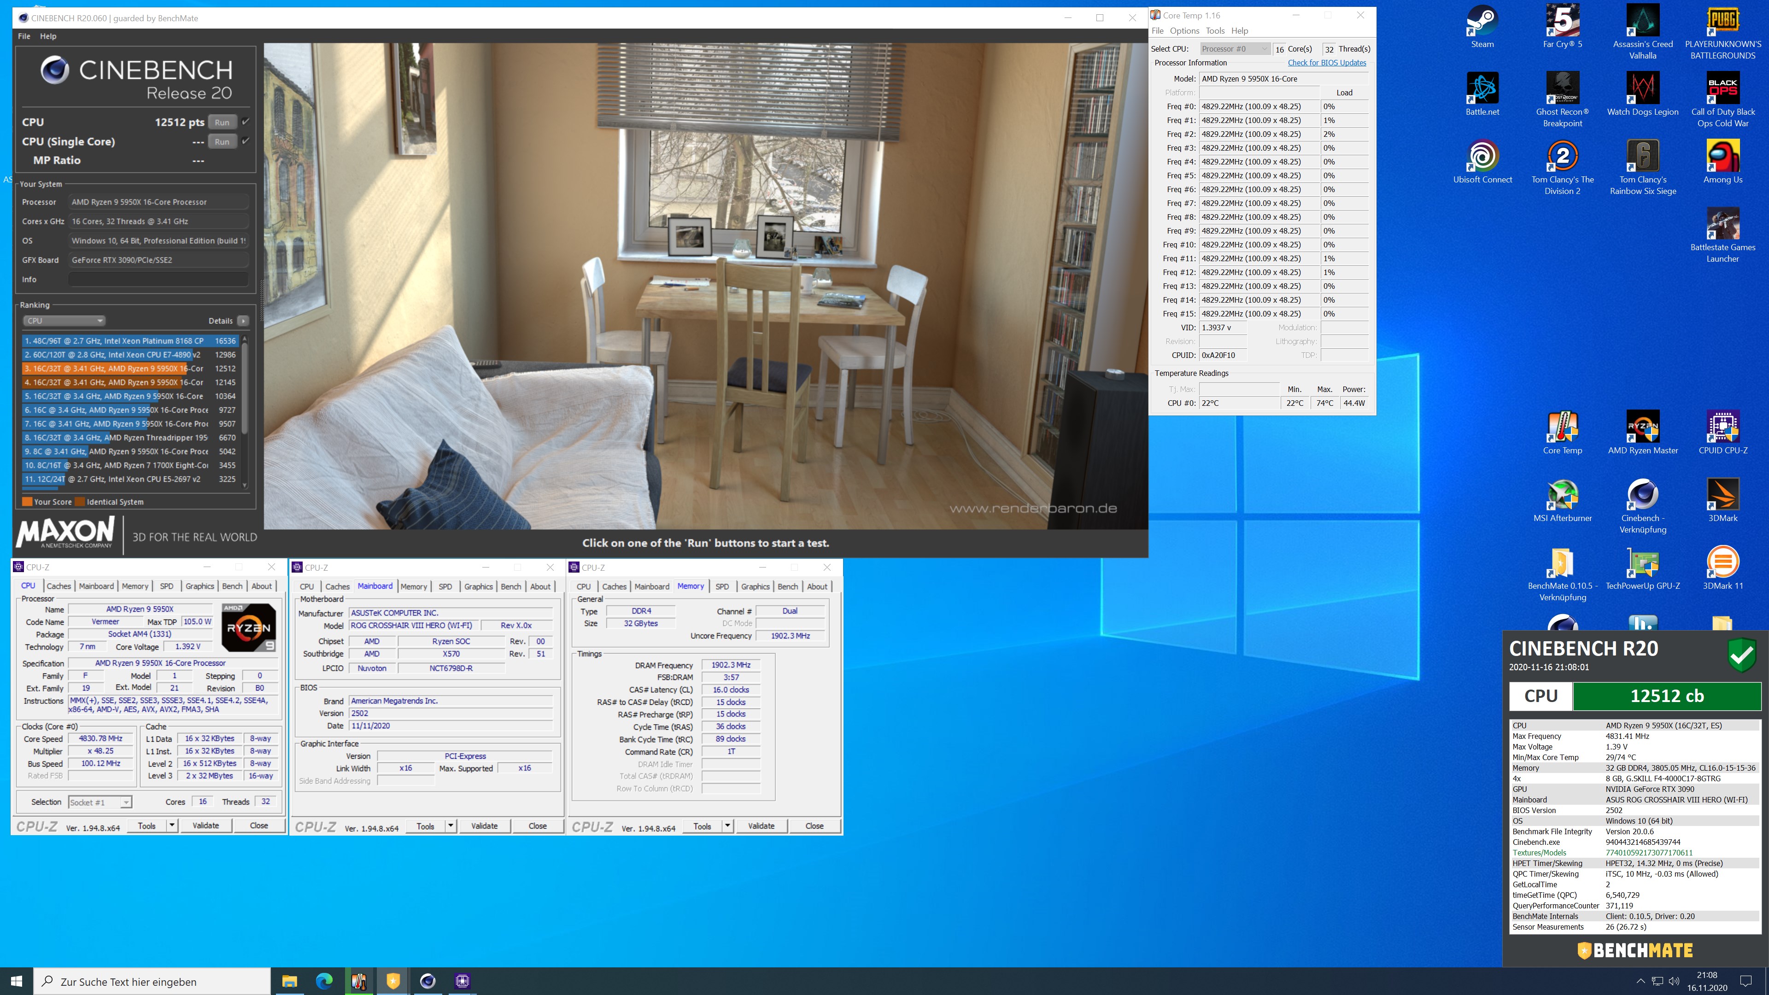This screenshot has height=995, width=1769.
Task: Open Assassin's Creed Valhalla shortcut
Action: click(1643, 32)
